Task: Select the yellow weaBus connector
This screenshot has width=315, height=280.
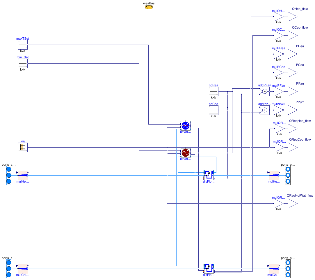Action: [149, 7]
